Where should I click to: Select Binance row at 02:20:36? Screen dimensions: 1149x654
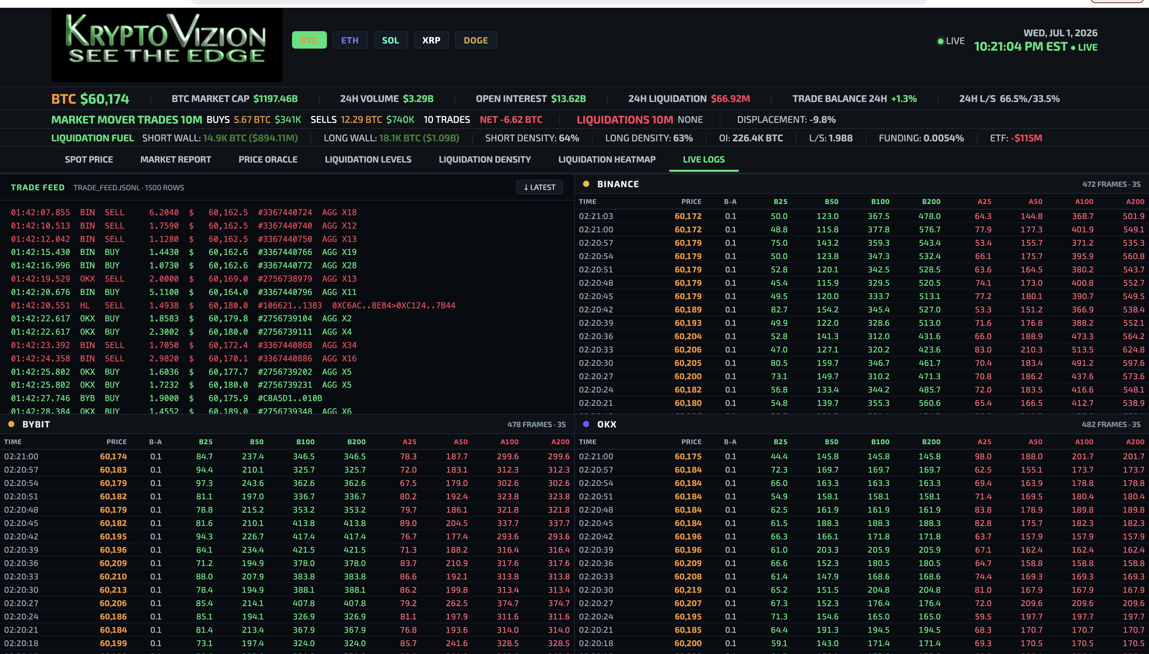coord(862,336)
